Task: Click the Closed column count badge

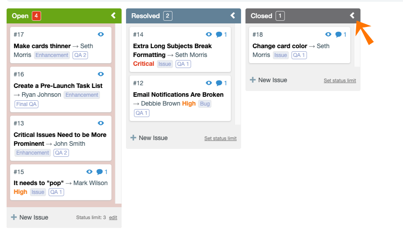Action: coord(280,16)
